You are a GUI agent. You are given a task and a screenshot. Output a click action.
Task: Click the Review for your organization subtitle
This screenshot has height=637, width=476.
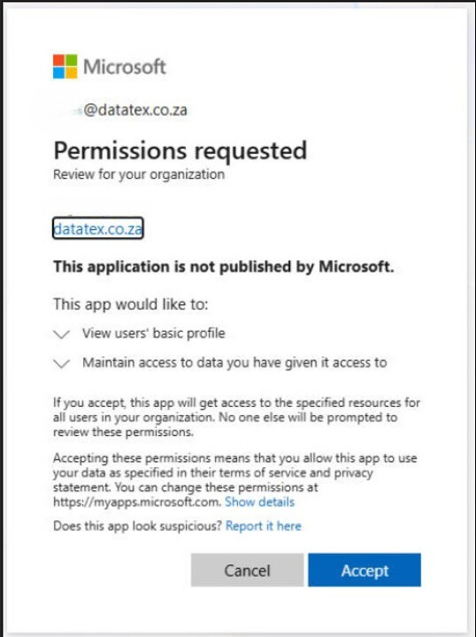pos(139,174)
